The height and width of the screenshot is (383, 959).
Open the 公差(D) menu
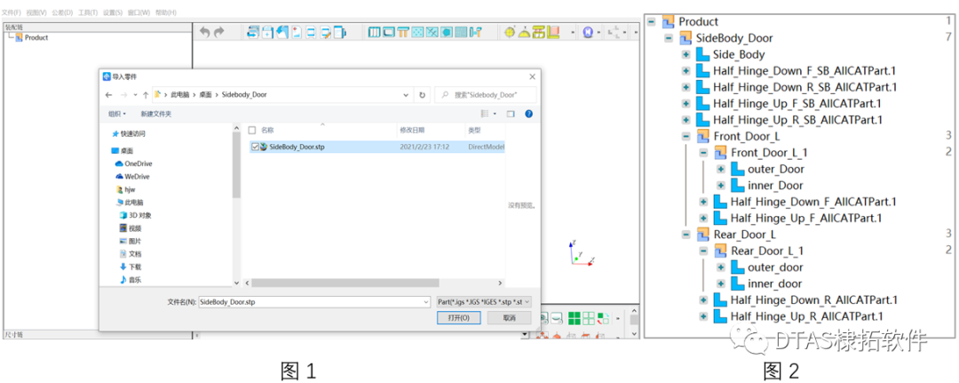(x=62, y=12)
